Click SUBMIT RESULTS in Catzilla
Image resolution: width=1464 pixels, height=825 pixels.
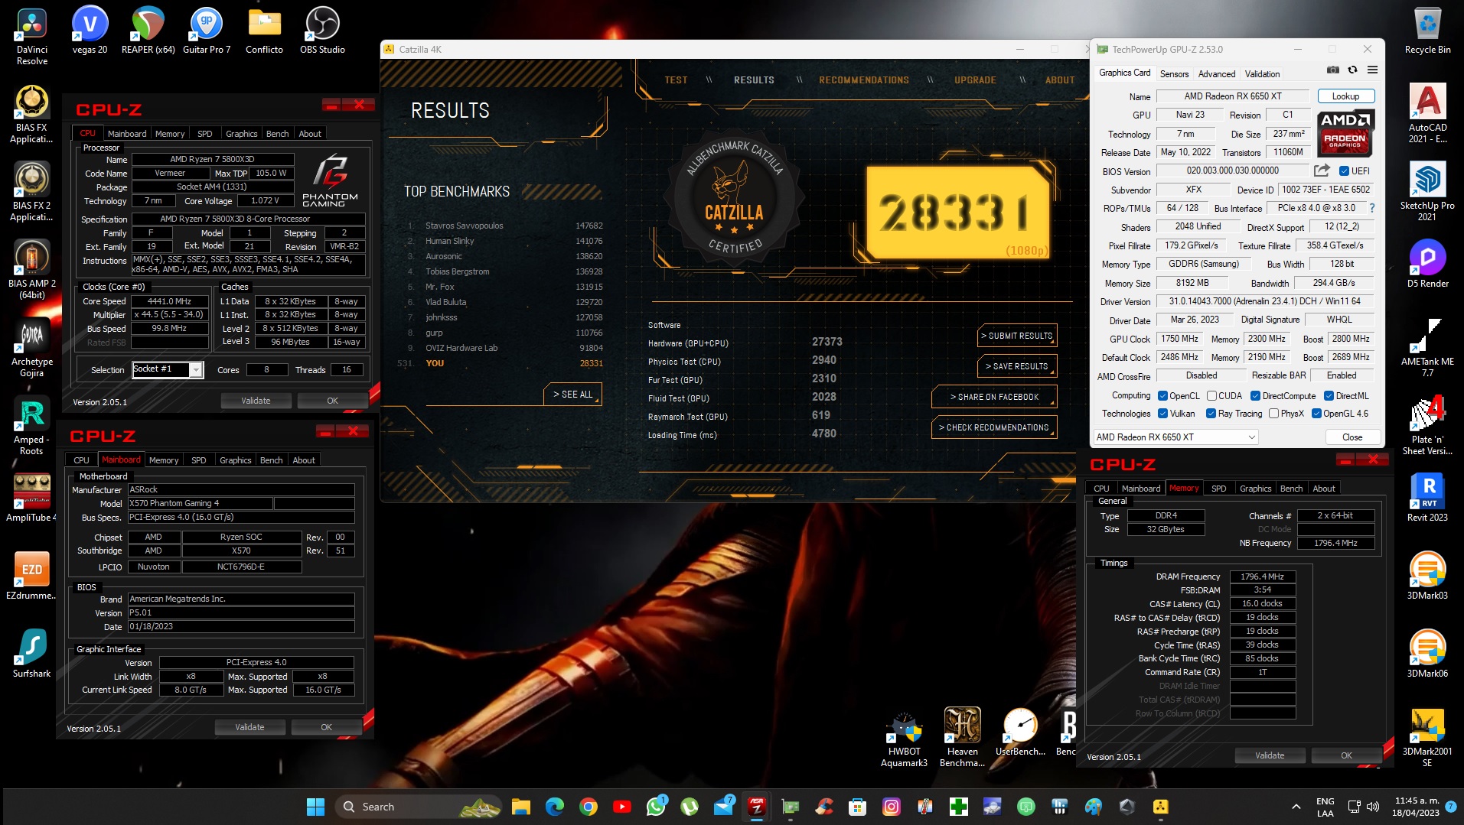point(1016,336)
